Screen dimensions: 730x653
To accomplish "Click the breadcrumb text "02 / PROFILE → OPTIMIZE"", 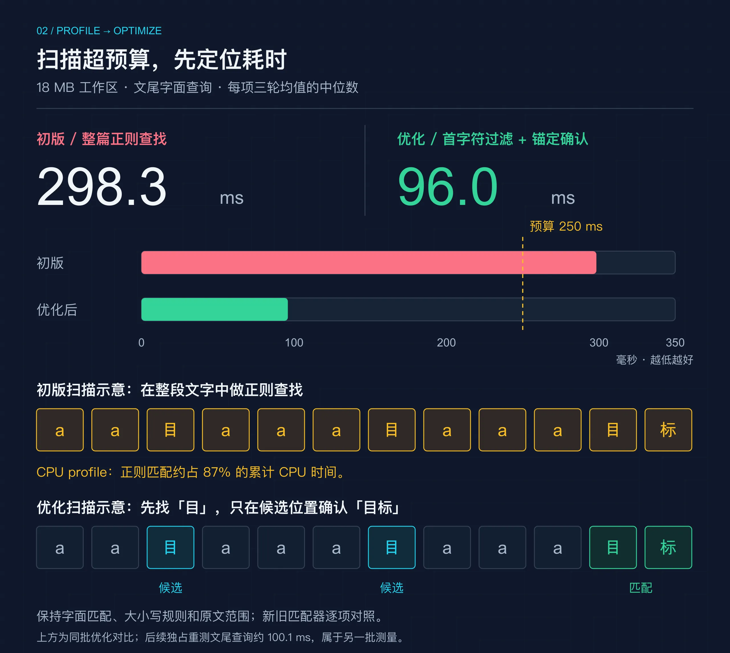I will 99,31.
